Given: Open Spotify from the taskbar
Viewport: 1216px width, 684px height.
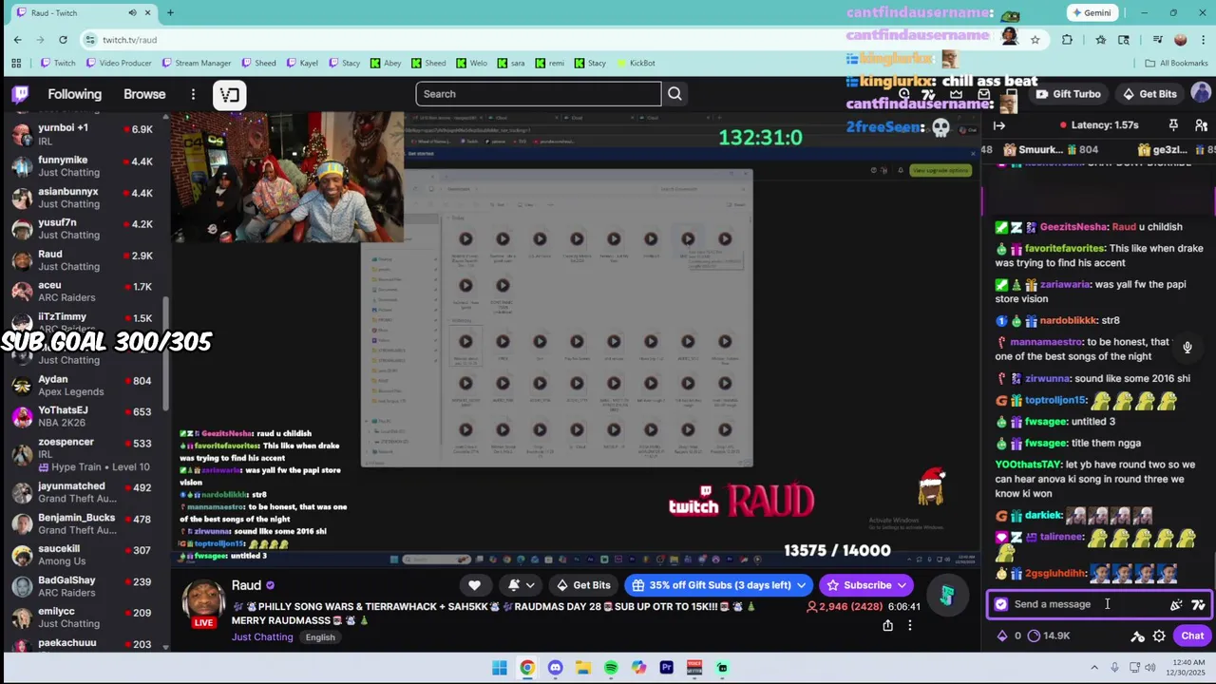Looking at the screenshot, I should click(x=611, y=668).
